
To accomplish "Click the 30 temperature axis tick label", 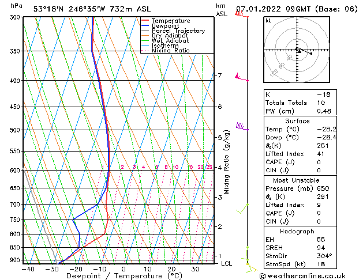I will [196, 270].
